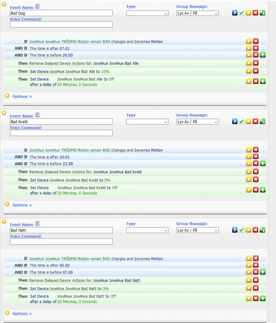Edit the 'Set Device Bad Natt to 3%' action

pyautogui.click(x=248, y=288)
